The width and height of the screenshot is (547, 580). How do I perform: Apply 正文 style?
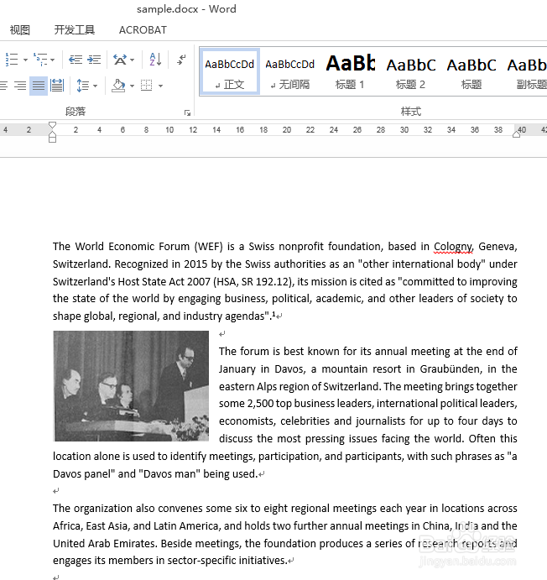coord(230,71)
